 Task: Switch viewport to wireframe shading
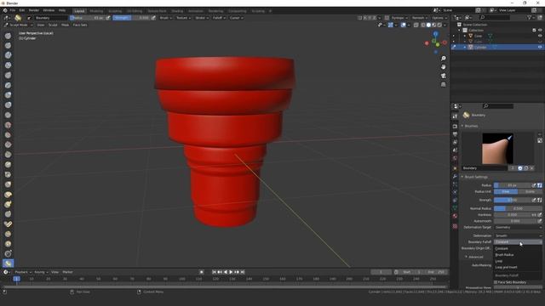pyautogui.click(x=423, y=25)
